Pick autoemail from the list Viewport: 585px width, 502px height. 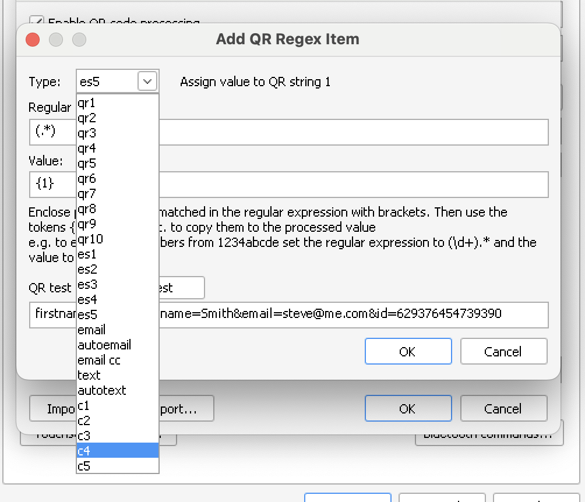(104, 345)
